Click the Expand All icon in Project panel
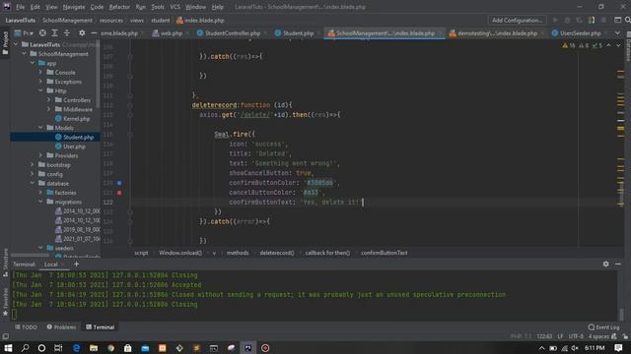631x354 pixels. [55, 33]
